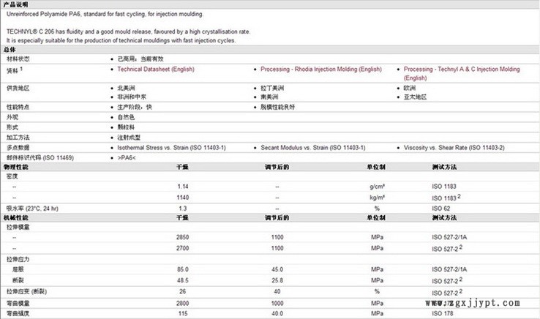Click flexural modulus dry value 2800
Screen dimensions: 540x319
pyautogui.click(x=182, y=304)
